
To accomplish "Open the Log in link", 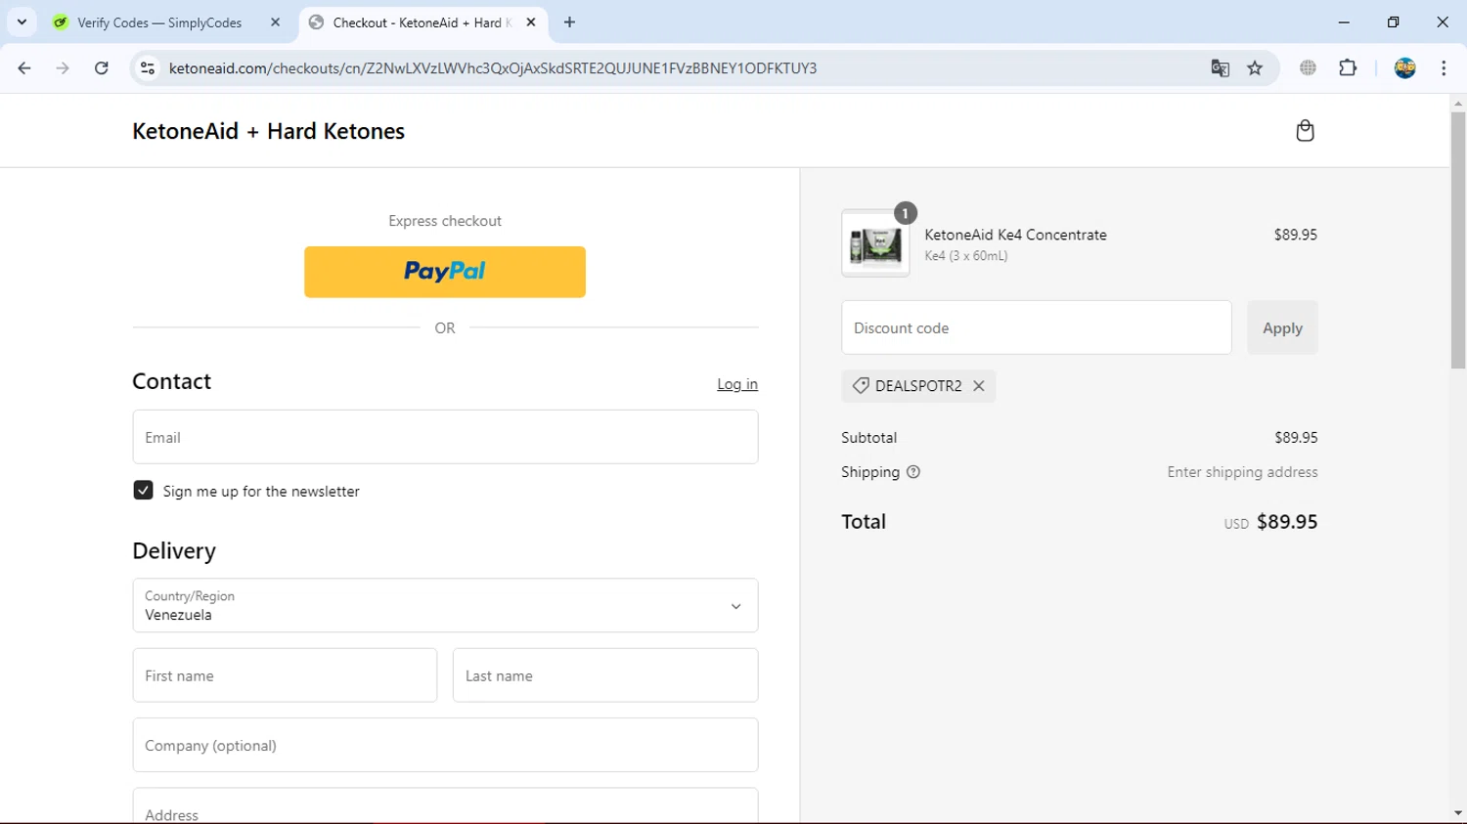I will [737, 384].
